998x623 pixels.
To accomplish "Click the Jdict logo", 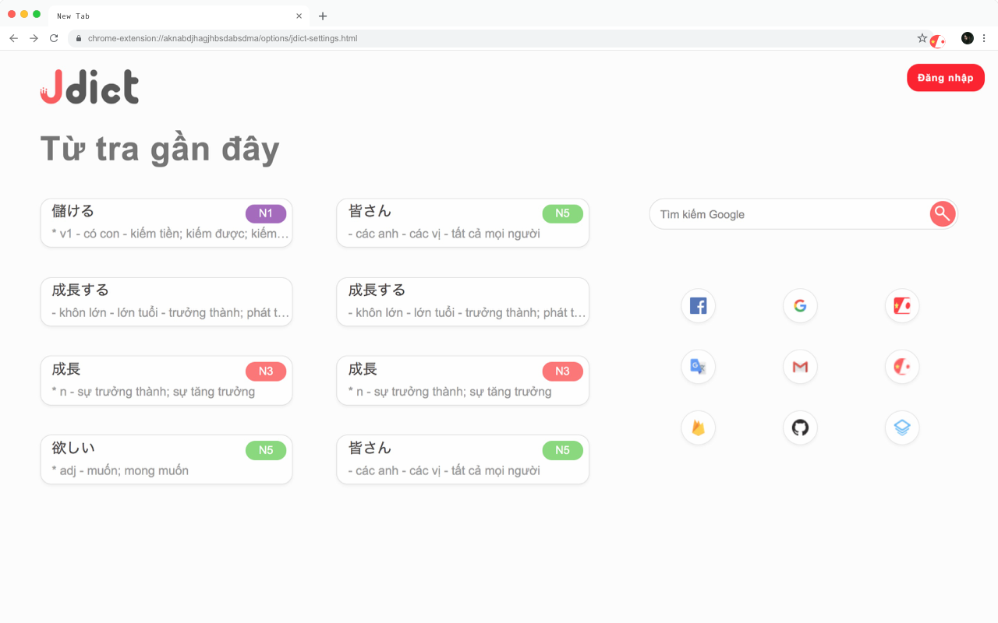I will click(90, 86).
